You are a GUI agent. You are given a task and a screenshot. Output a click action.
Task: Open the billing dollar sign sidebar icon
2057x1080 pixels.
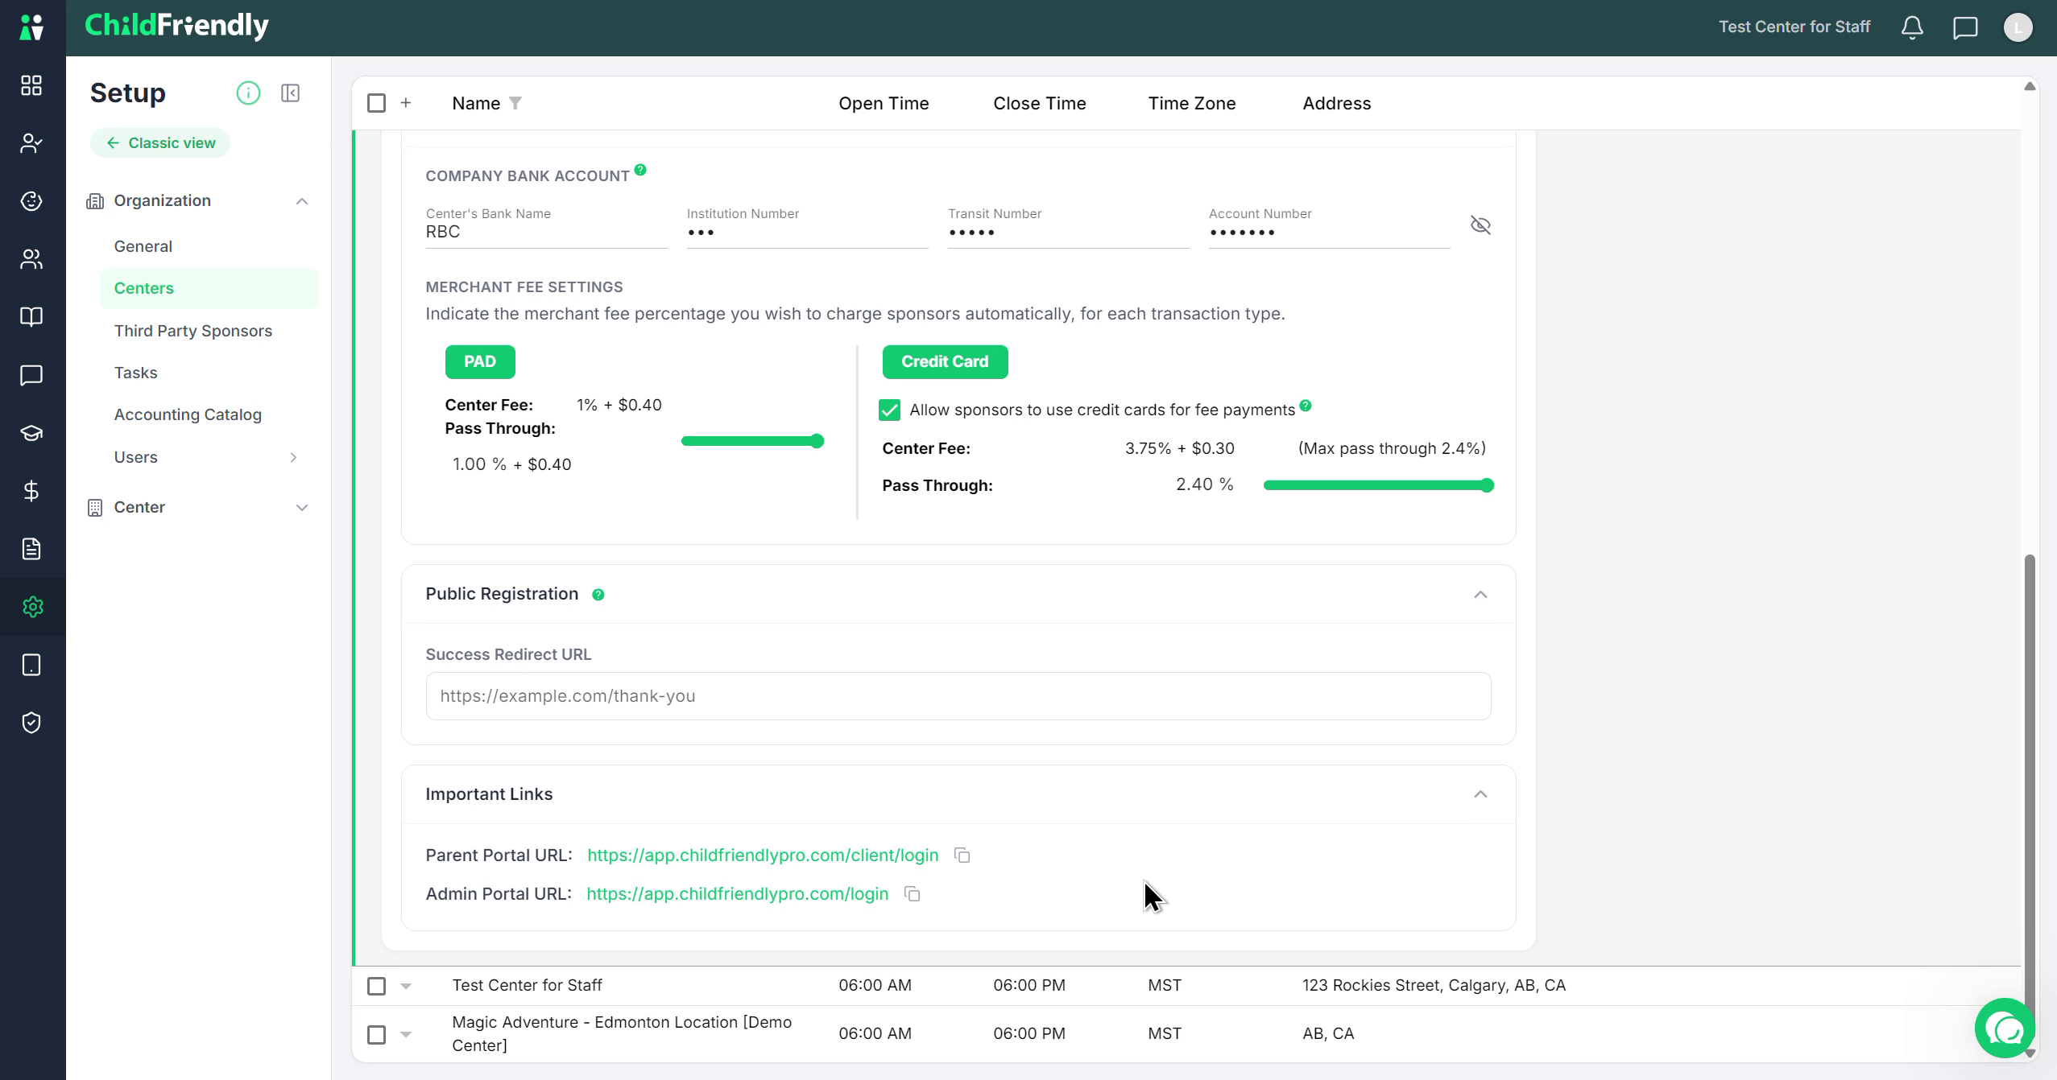(31, 491)
